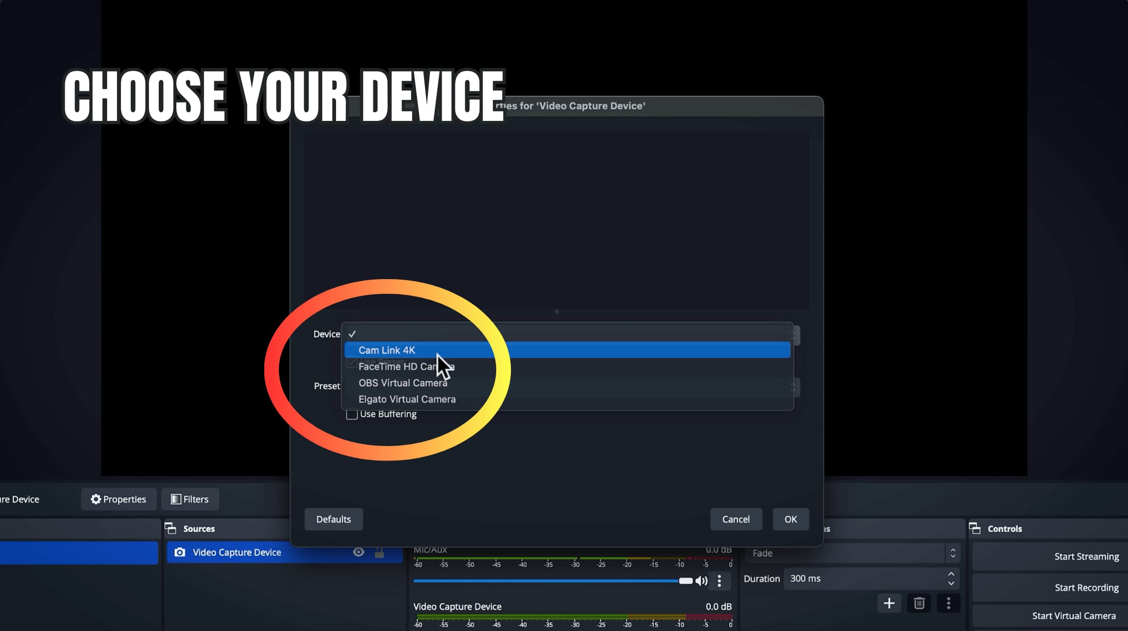Select the Video Capture Device source row
Viewport: 1128px width, 631px height.
[285, 552]
